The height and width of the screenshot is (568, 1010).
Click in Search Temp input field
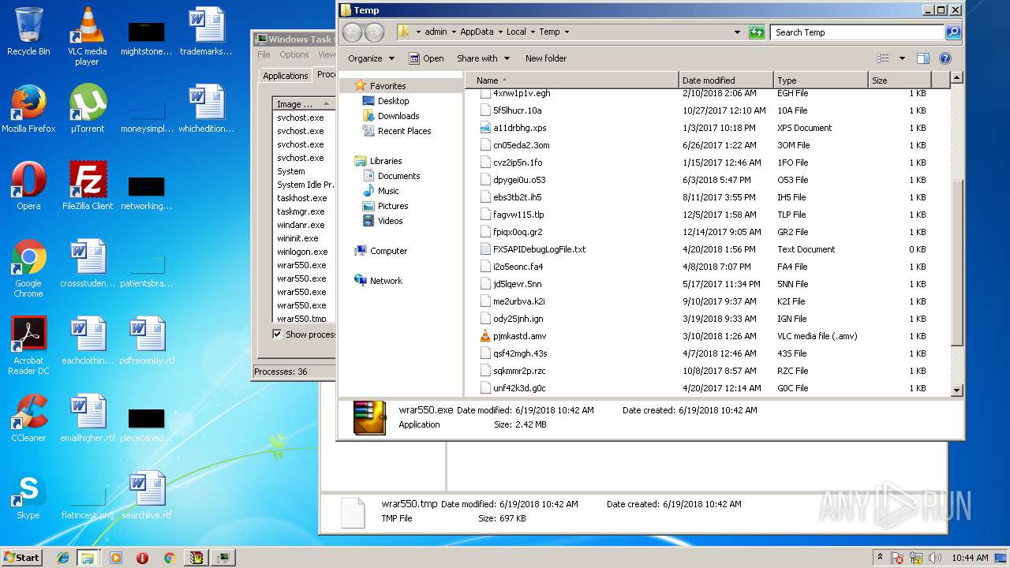pyautogui.click(x=857, y=32)
